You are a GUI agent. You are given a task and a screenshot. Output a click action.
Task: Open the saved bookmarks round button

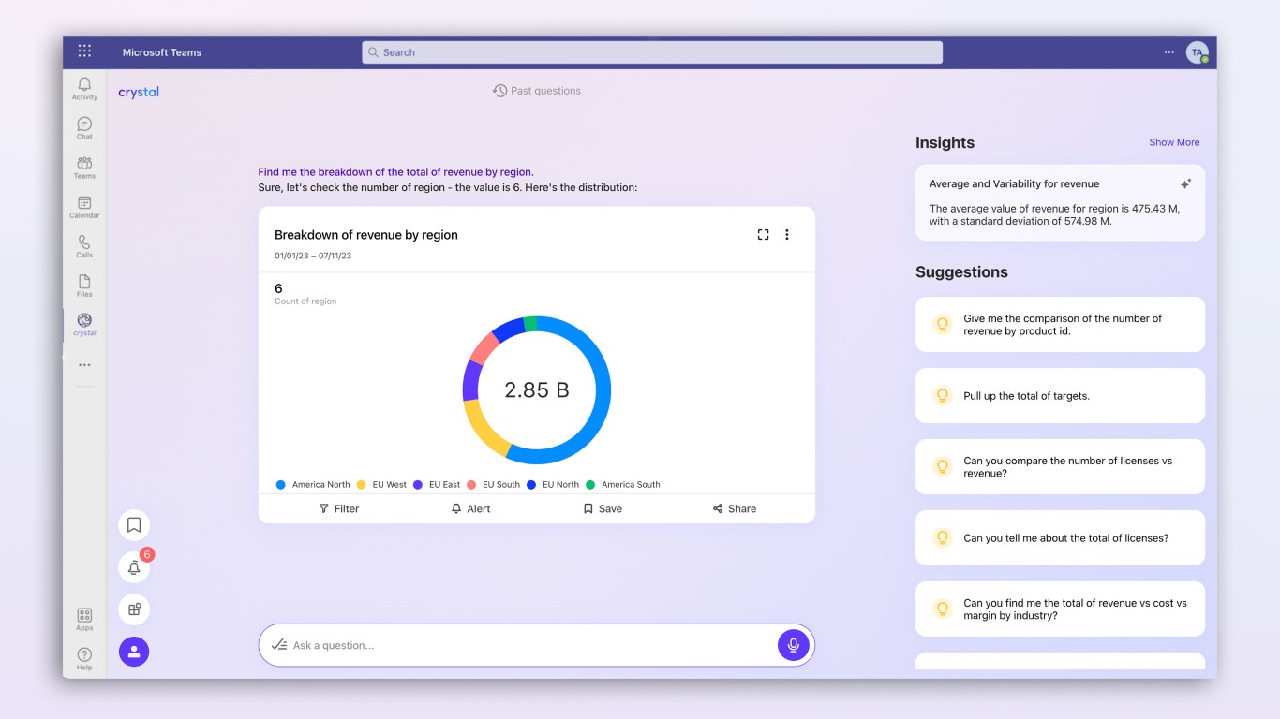pos(134,525)
